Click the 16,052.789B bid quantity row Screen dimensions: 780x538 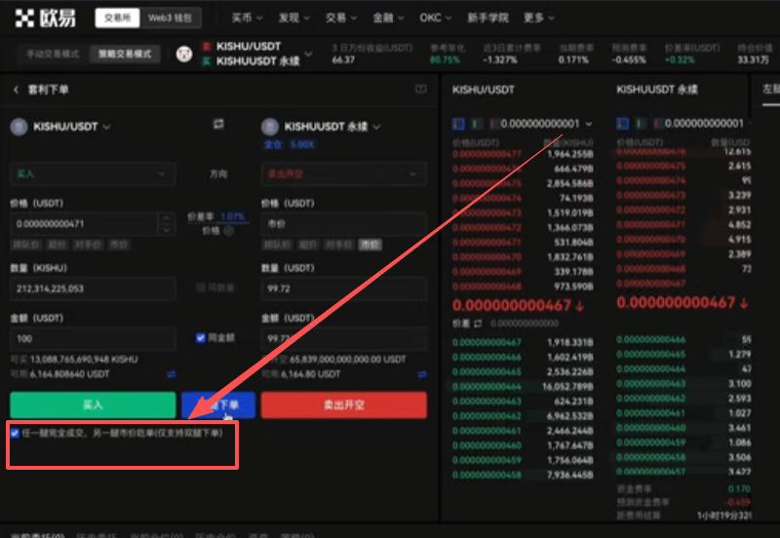[523, 386]
